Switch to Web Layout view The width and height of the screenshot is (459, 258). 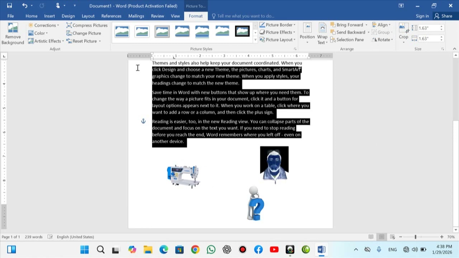392,237
